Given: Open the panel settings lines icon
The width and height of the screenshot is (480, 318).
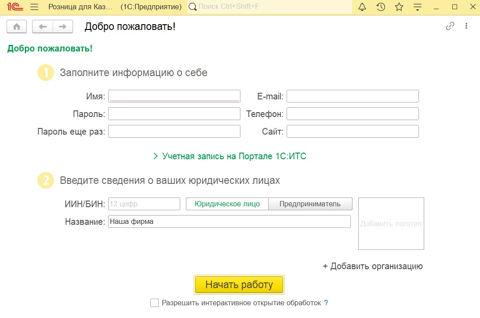Looking at the screenshot, I should pos(418,7).
